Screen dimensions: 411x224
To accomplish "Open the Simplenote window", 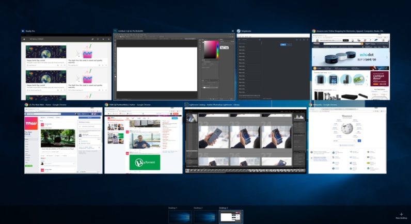I will coord(273,67).
